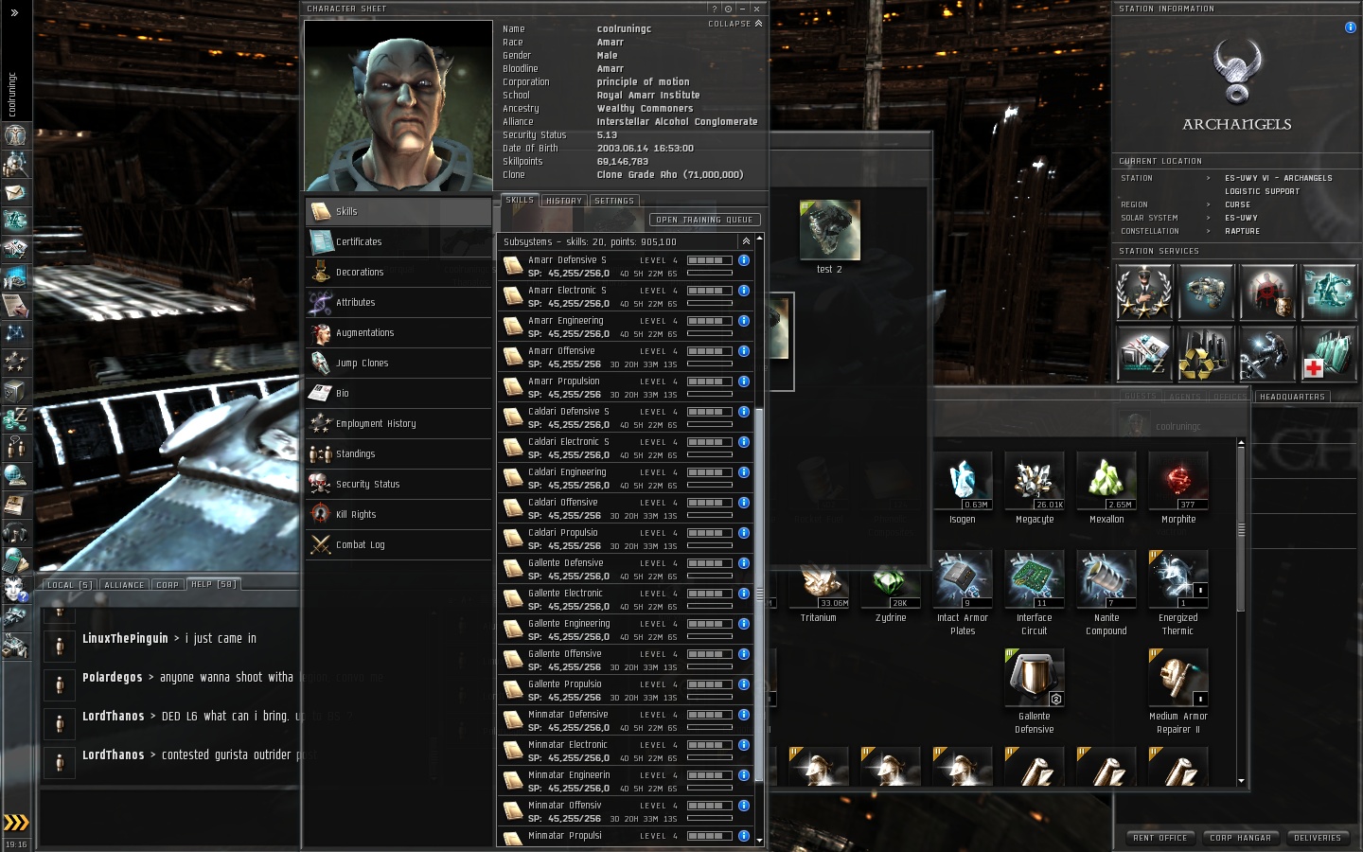Screen dimensions: 1363x852
Task: Open the Mail envelope icon in sidebar
Action: [15, 192]
